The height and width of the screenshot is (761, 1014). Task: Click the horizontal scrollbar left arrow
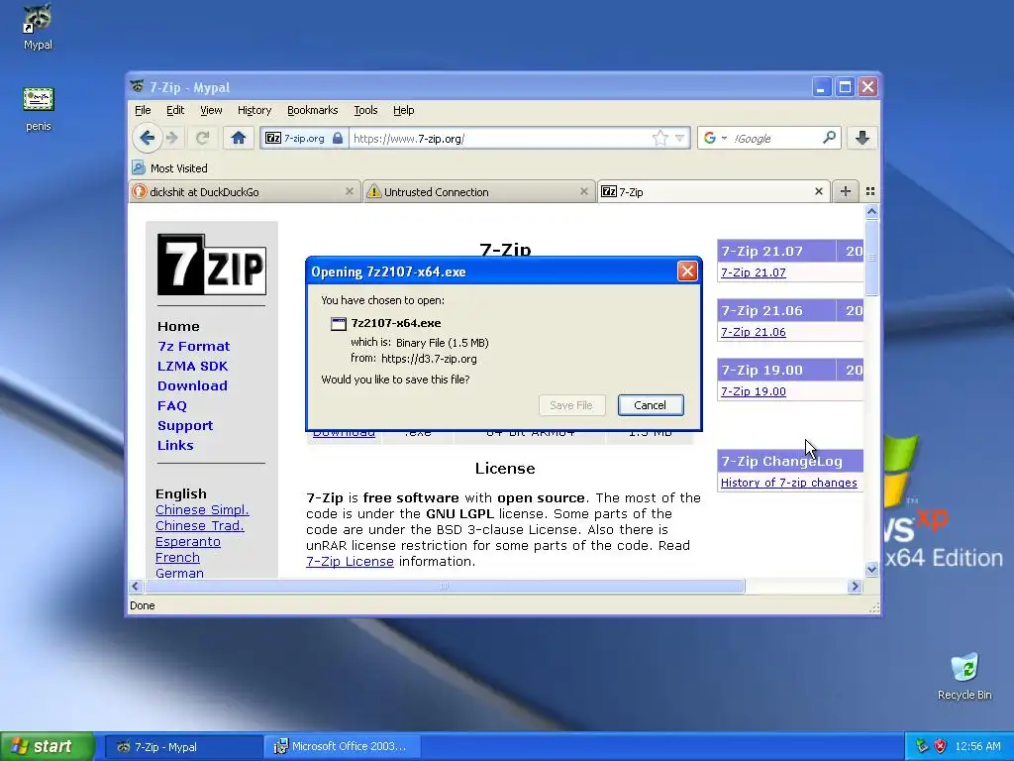click(135, 587)
